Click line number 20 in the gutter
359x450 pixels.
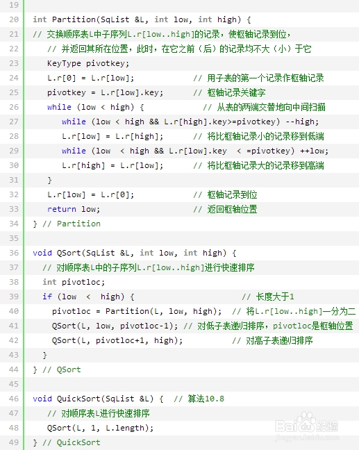click(x=14, y=19)
